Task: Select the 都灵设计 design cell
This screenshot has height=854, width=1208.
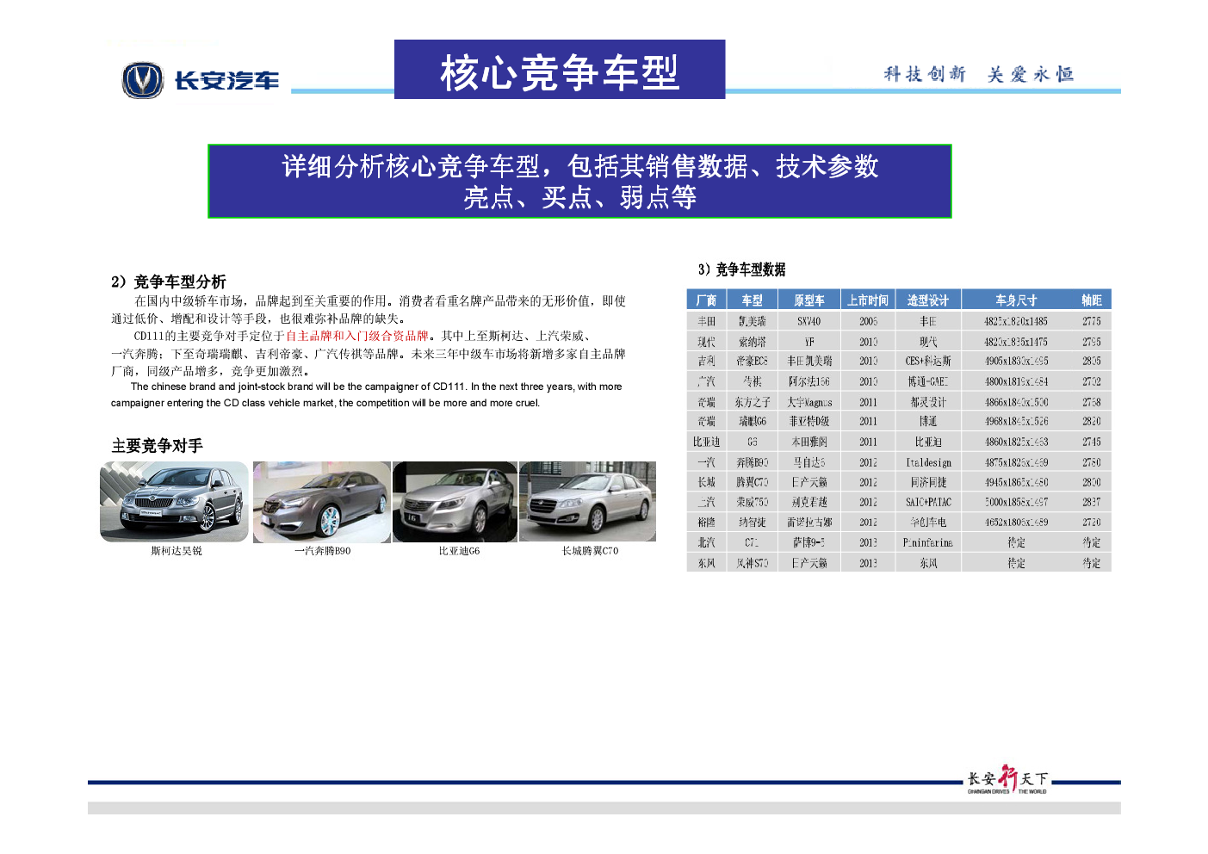Action: coord(928,402)
